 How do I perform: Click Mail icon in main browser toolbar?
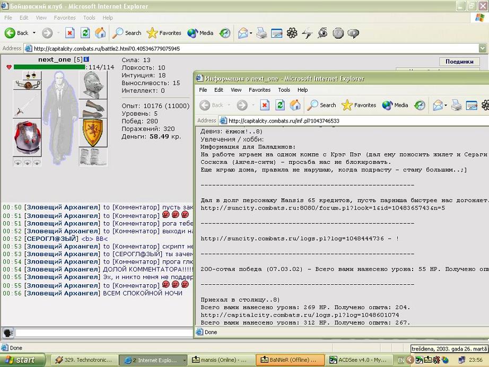(x=242, y=33)
